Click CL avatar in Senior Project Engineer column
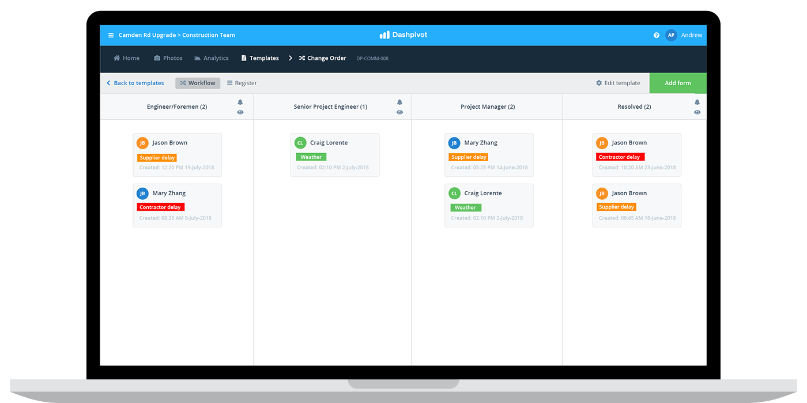 point(300,143)
